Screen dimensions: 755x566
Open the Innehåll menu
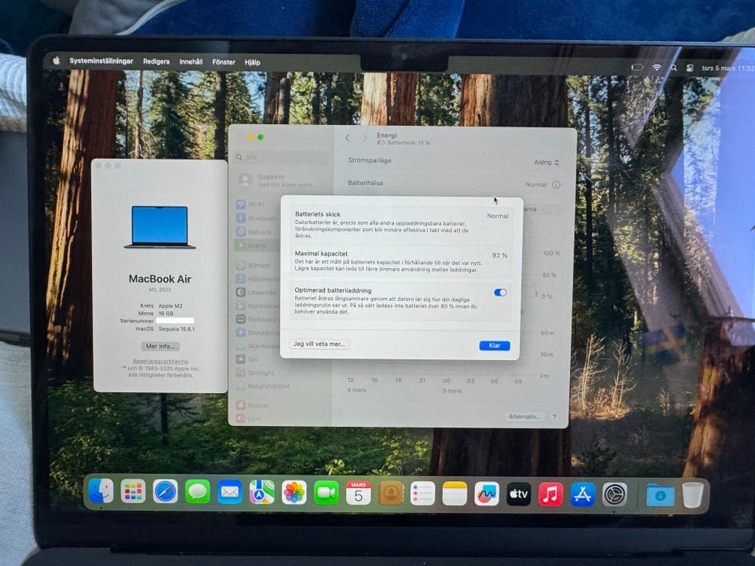point(190,62)
